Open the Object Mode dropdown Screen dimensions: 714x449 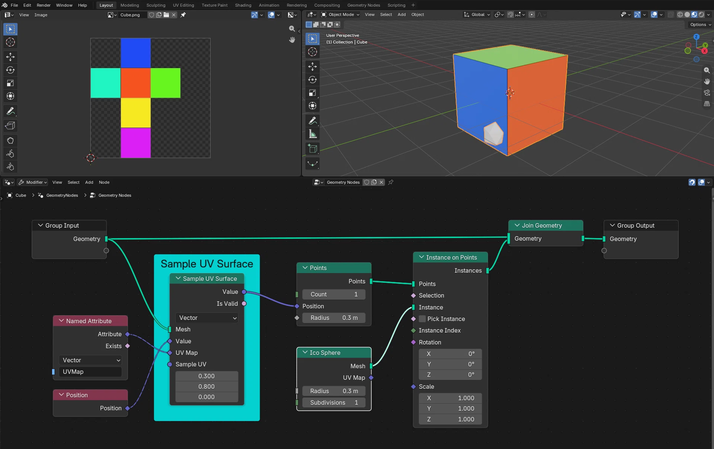tap(340, 15)
